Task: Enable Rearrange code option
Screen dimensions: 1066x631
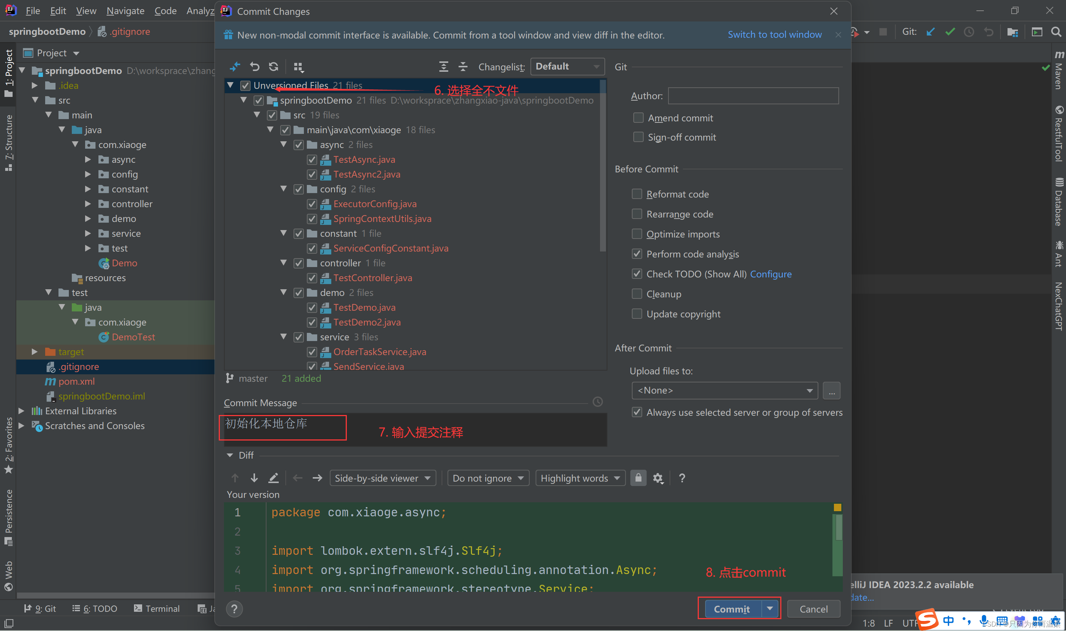Action: pos(637,213)
